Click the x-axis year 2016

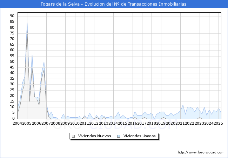click(132, 123)
